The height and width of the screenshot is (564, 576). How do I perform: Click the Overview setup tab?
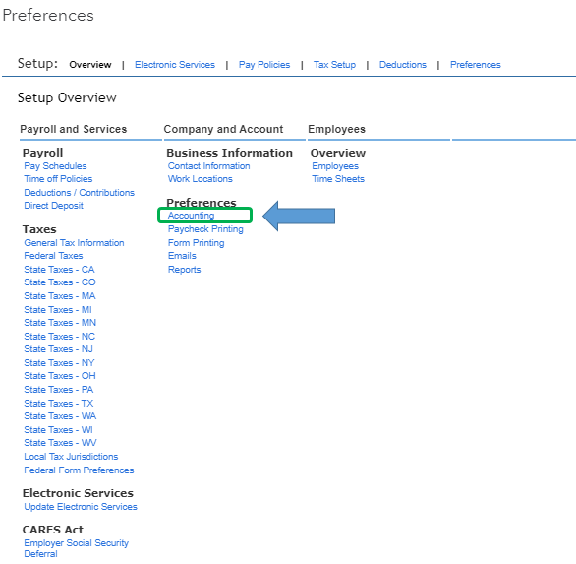[90, 65]
